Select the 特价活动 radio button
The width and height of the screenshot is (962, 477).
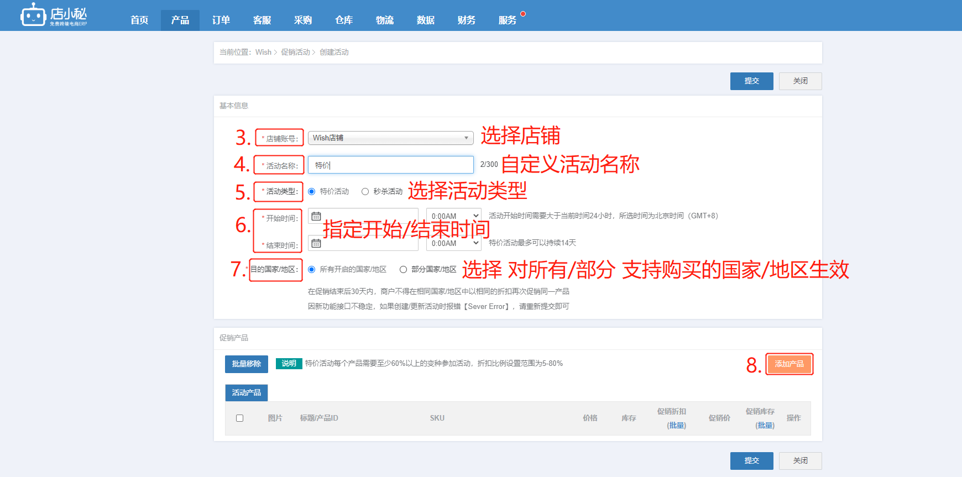coord(312,192)
